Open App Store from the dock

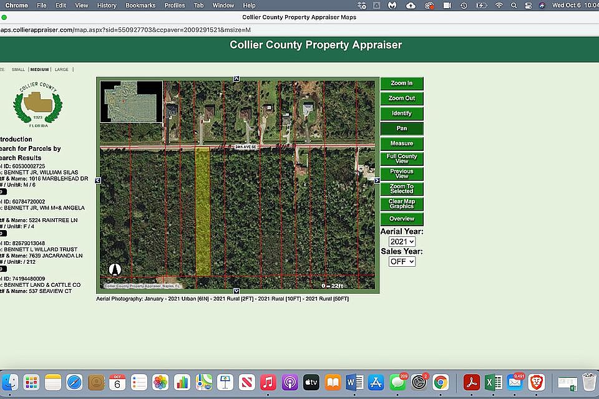[376, 382]
